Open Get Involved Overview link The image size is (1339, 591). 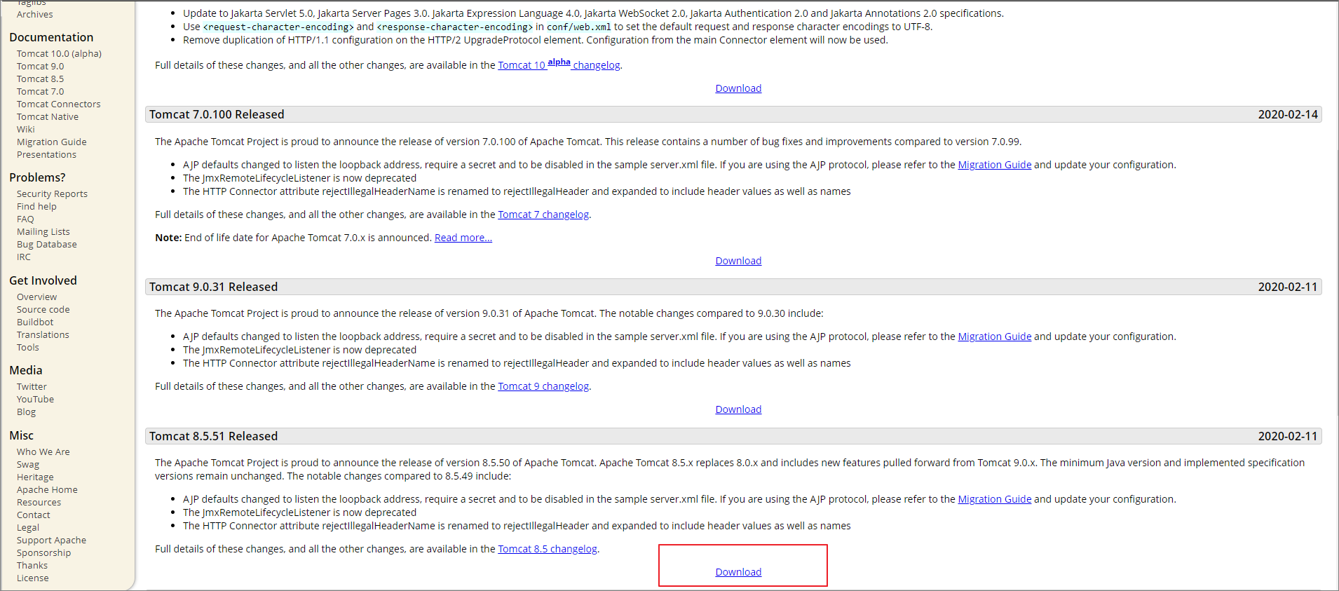(x=36, y=297)
